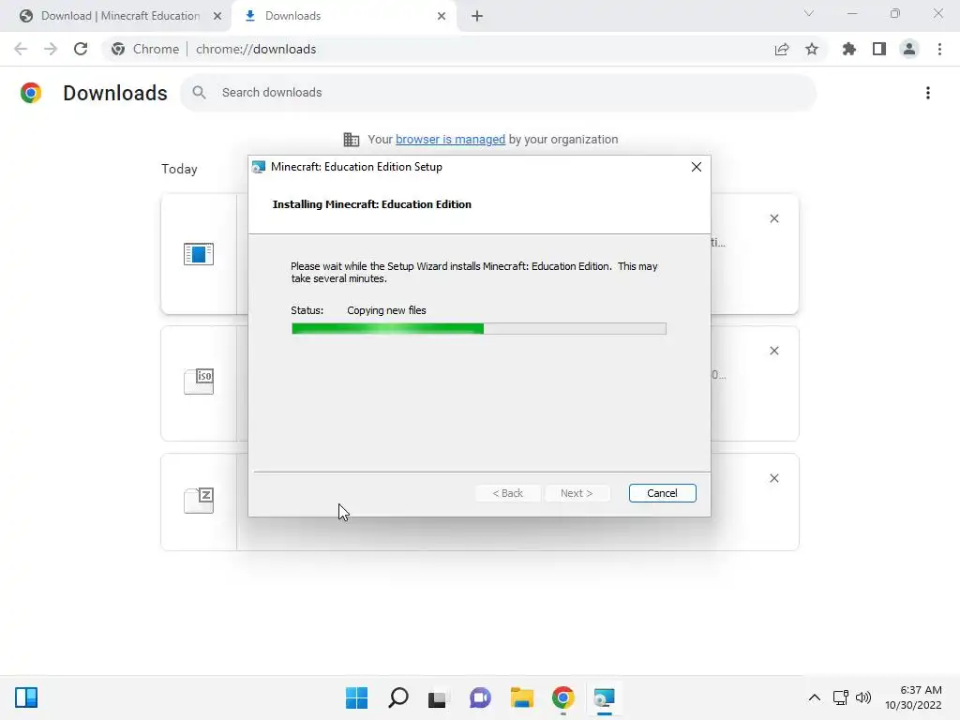Screen dimensions: 960x720
Task: Go back to the previous page
Action: pyautogui.click(x=21, y=49)
